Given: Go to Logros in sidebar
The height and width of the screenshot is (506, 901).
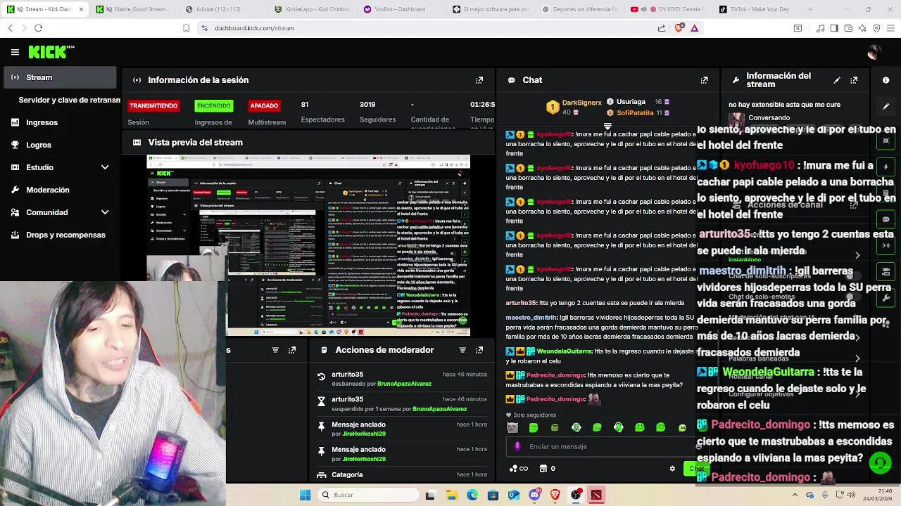Looking at the screenshot, I should pos(60,145).
